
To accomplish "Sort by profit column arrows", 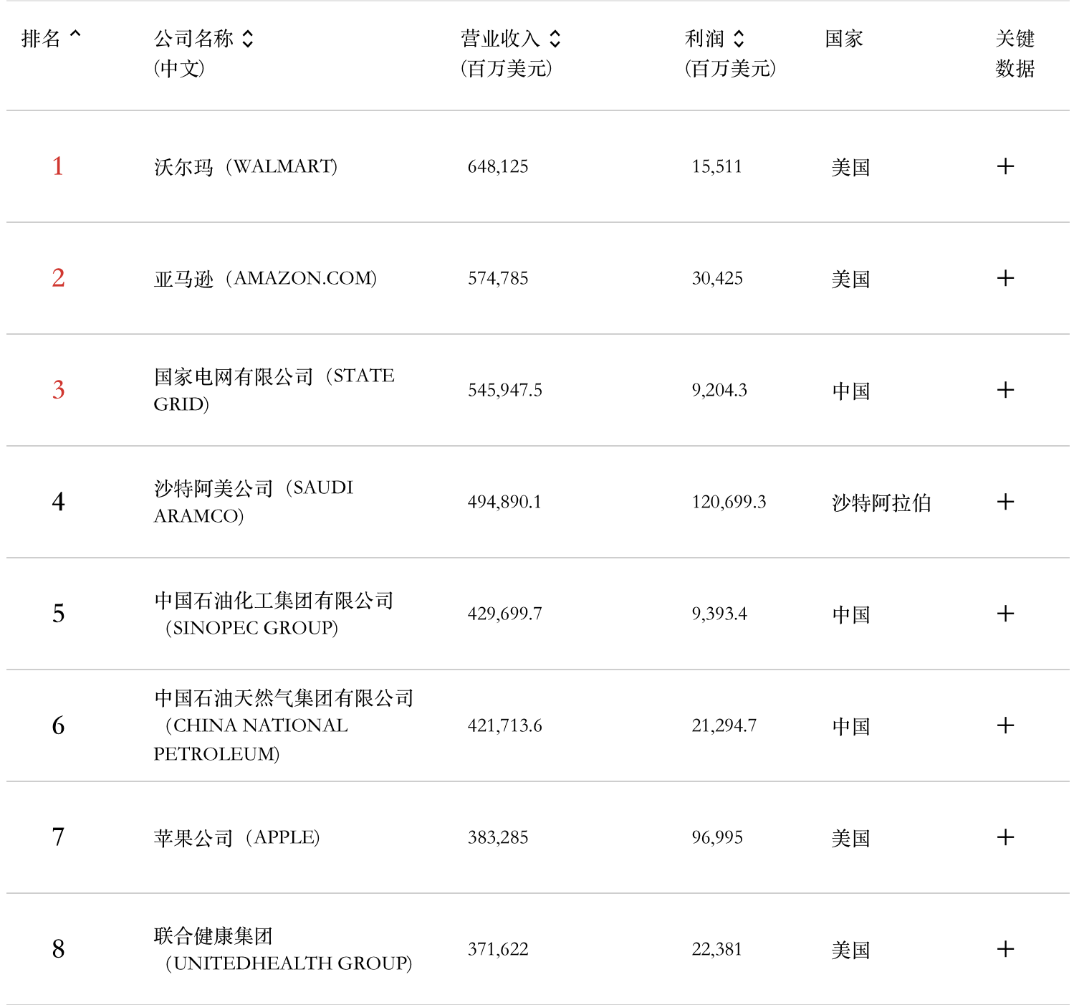I will tap(739, 39).
